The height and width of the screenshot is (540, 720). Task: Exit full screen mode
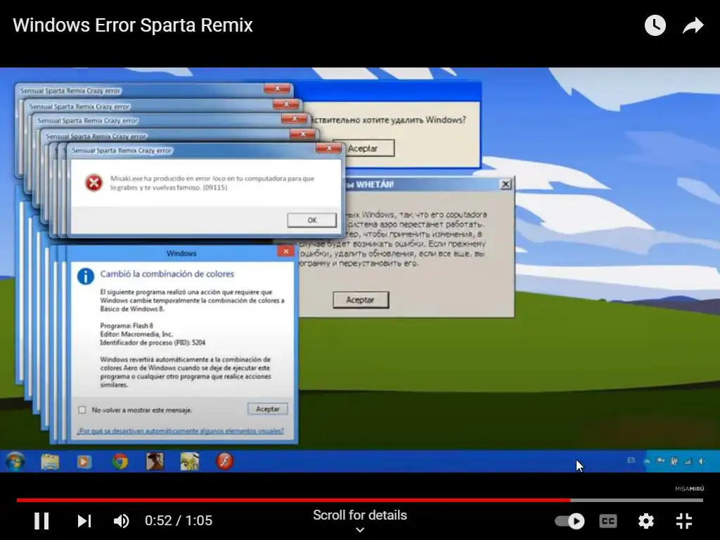tap(684, 521)
